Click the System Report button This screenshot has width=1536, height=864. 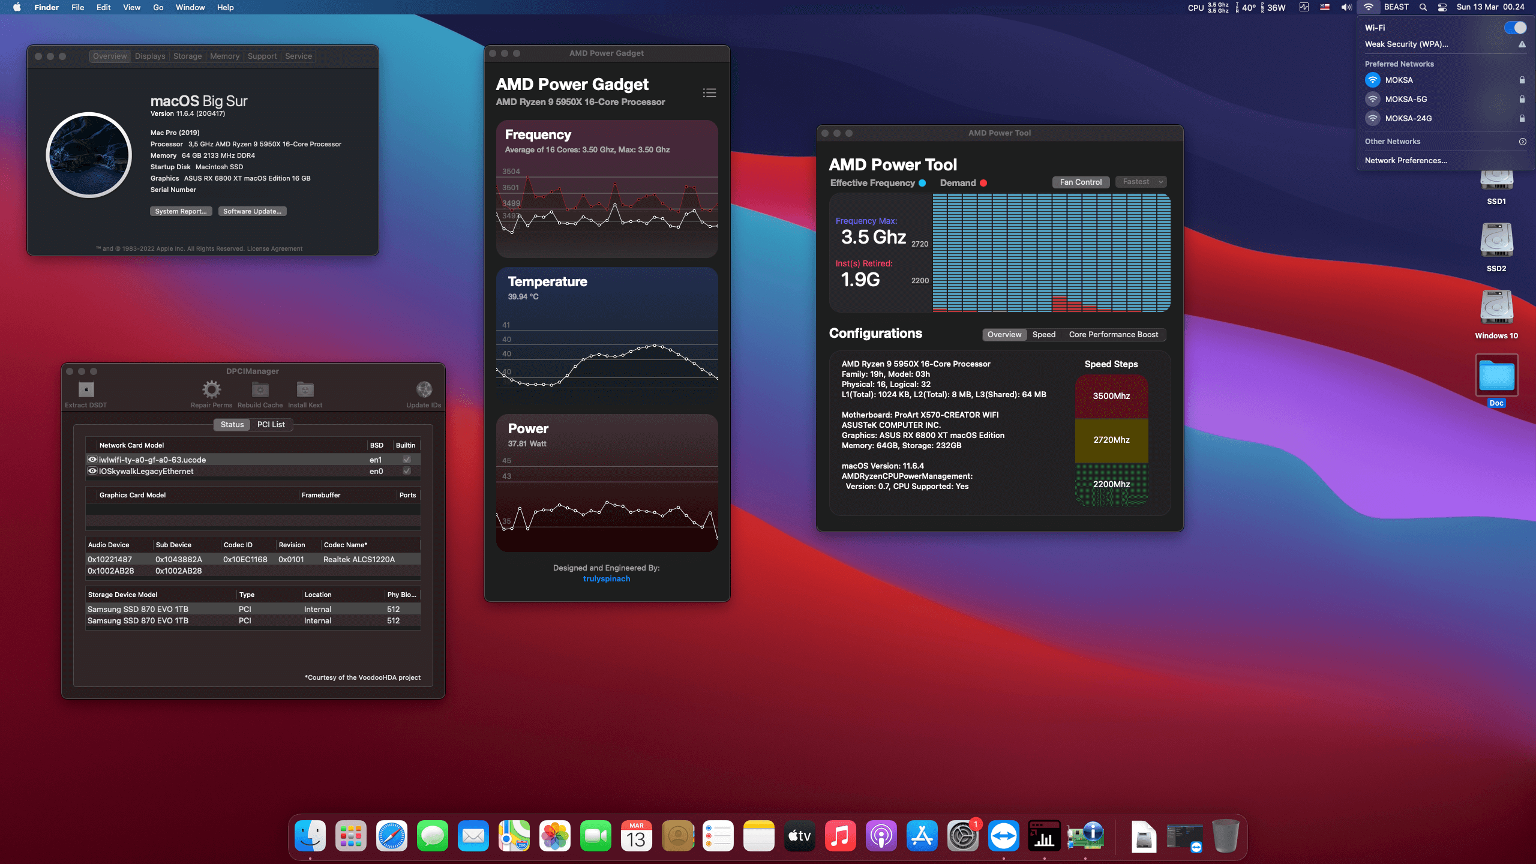pos(180,211)
